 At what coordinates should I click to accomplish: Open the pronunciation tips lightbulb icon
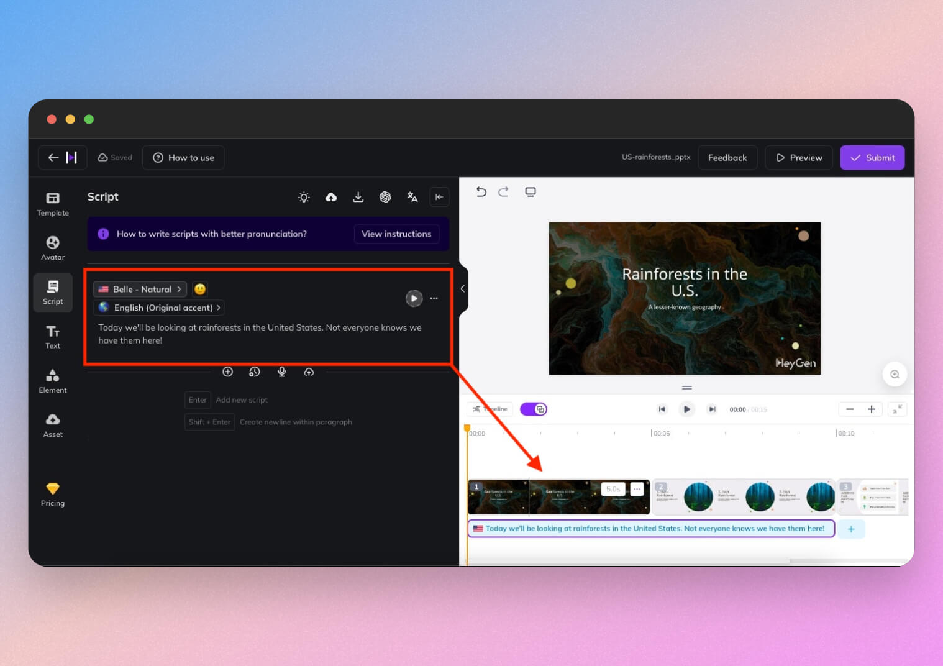(x=304, y=197)
